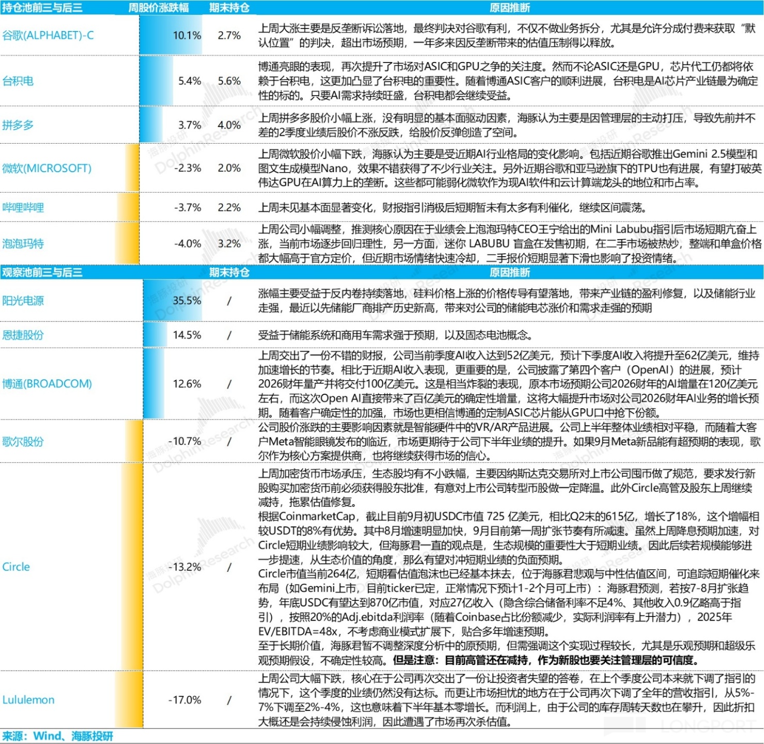The image size is (764, 744).
Task: Select the 3.2% holding value for 泡泡玛特
Action: pos(229,243)
